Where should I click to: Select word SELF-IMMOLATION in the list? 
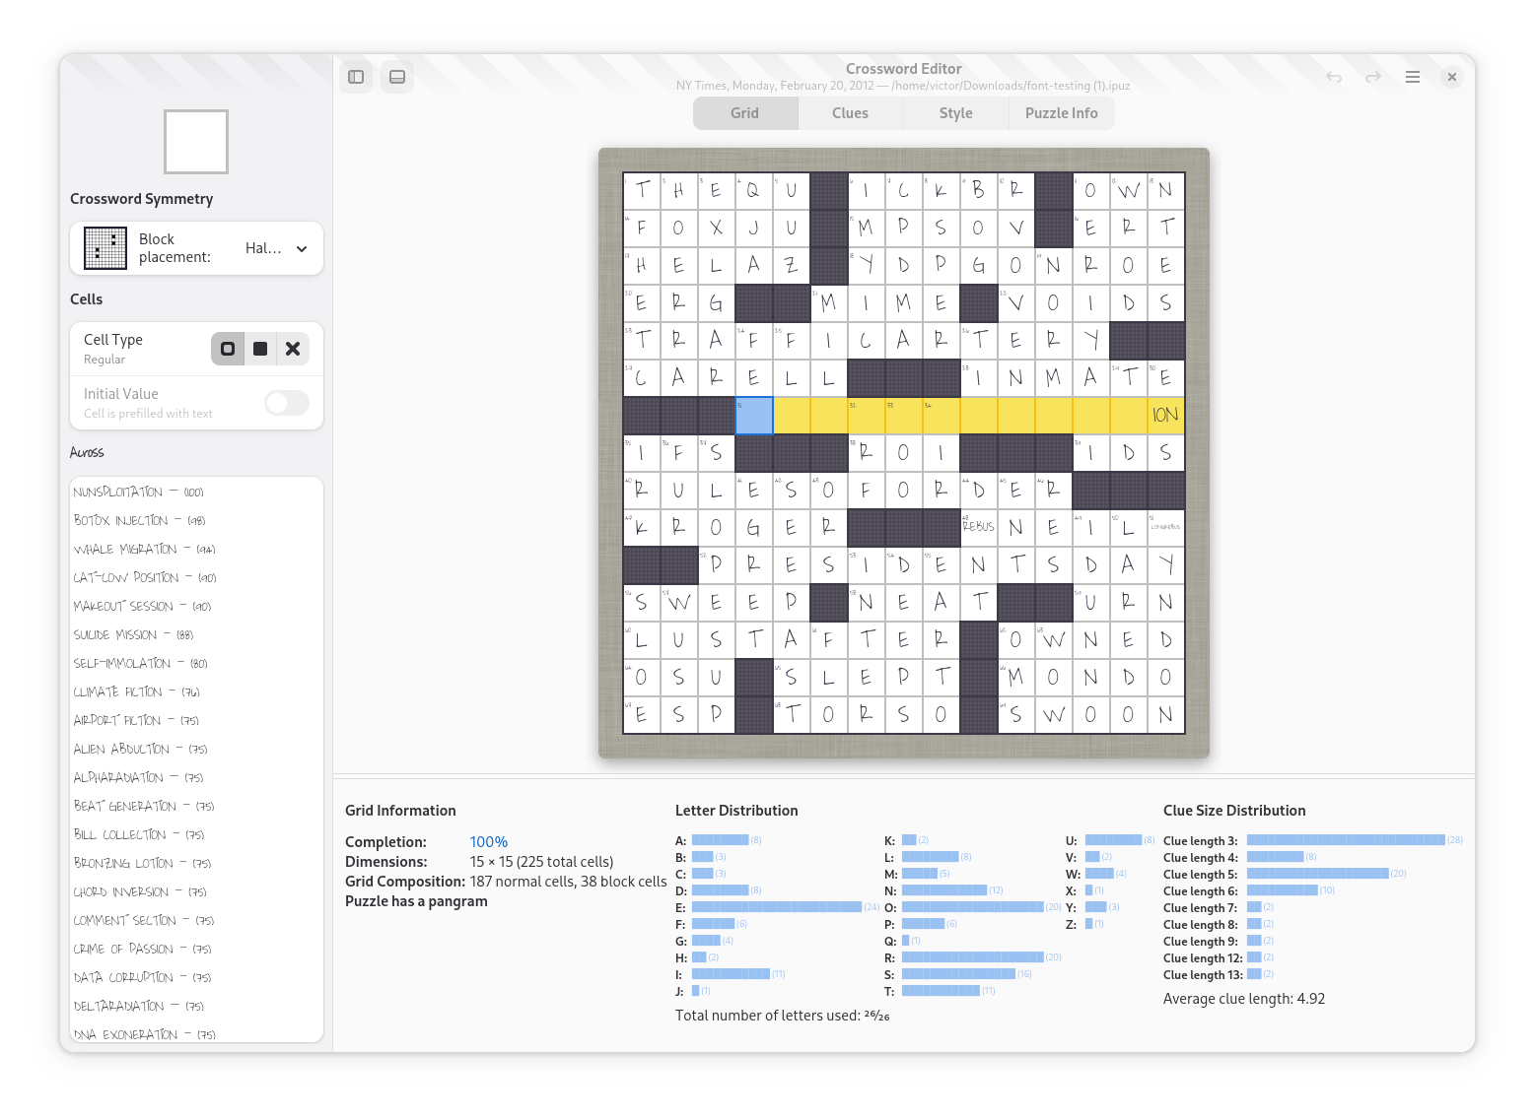[196, 663]
